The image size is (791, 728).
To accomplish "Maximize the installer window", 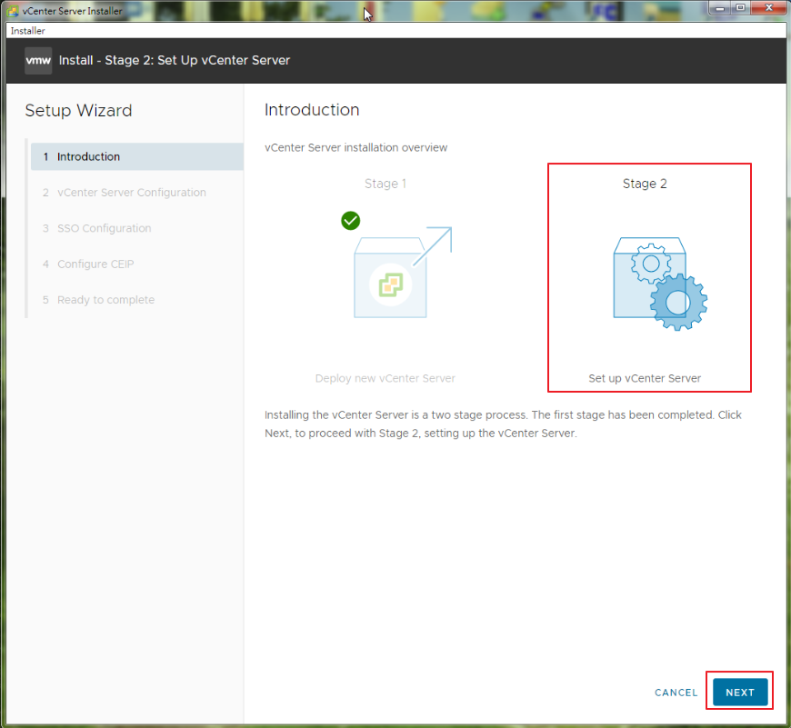I will [x=741, y=8].
